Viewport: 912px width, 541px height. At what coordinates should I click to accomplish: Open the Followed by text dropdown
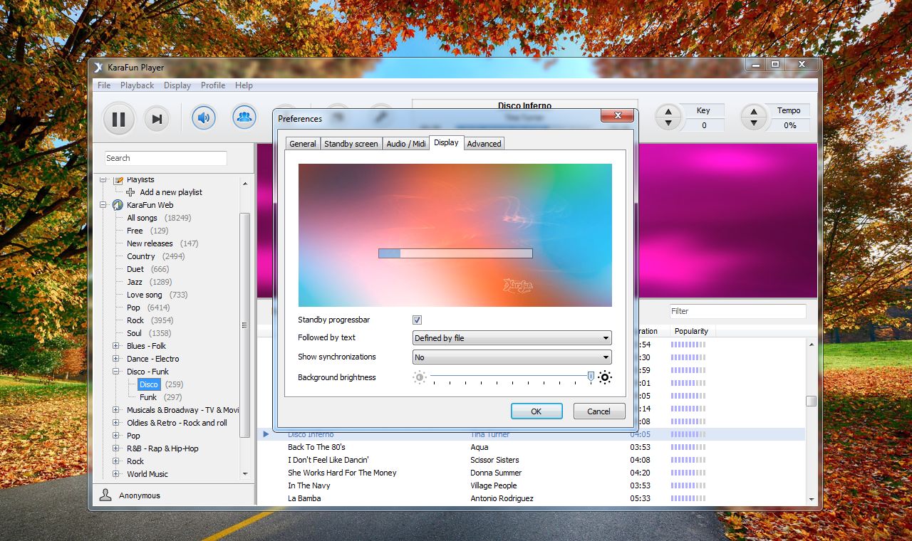point(512,337)
